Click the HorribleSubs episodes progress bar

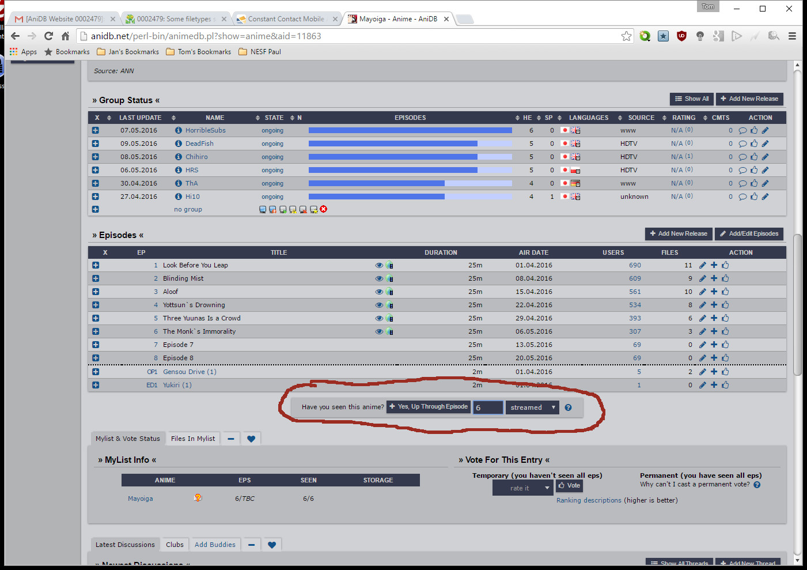[410, 130]
